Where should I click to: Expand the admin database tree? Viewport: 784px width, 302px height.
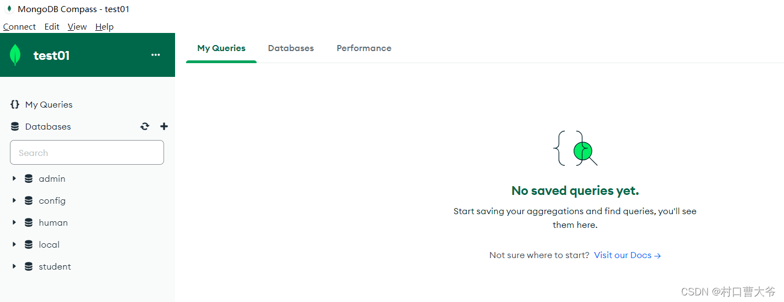[14, 178]
